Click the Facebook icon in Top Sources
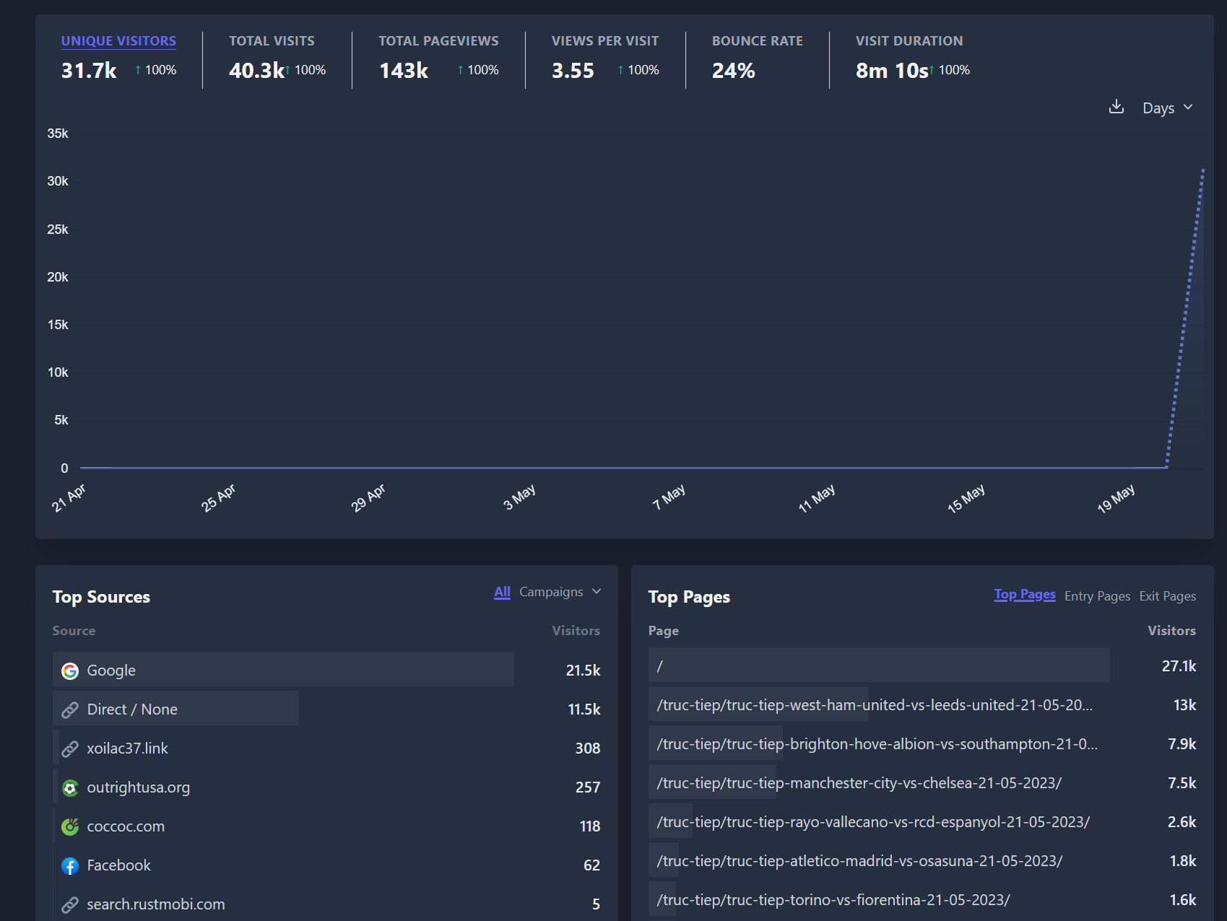The height and width of the screenshot is (921, 1227). (70, 865)
